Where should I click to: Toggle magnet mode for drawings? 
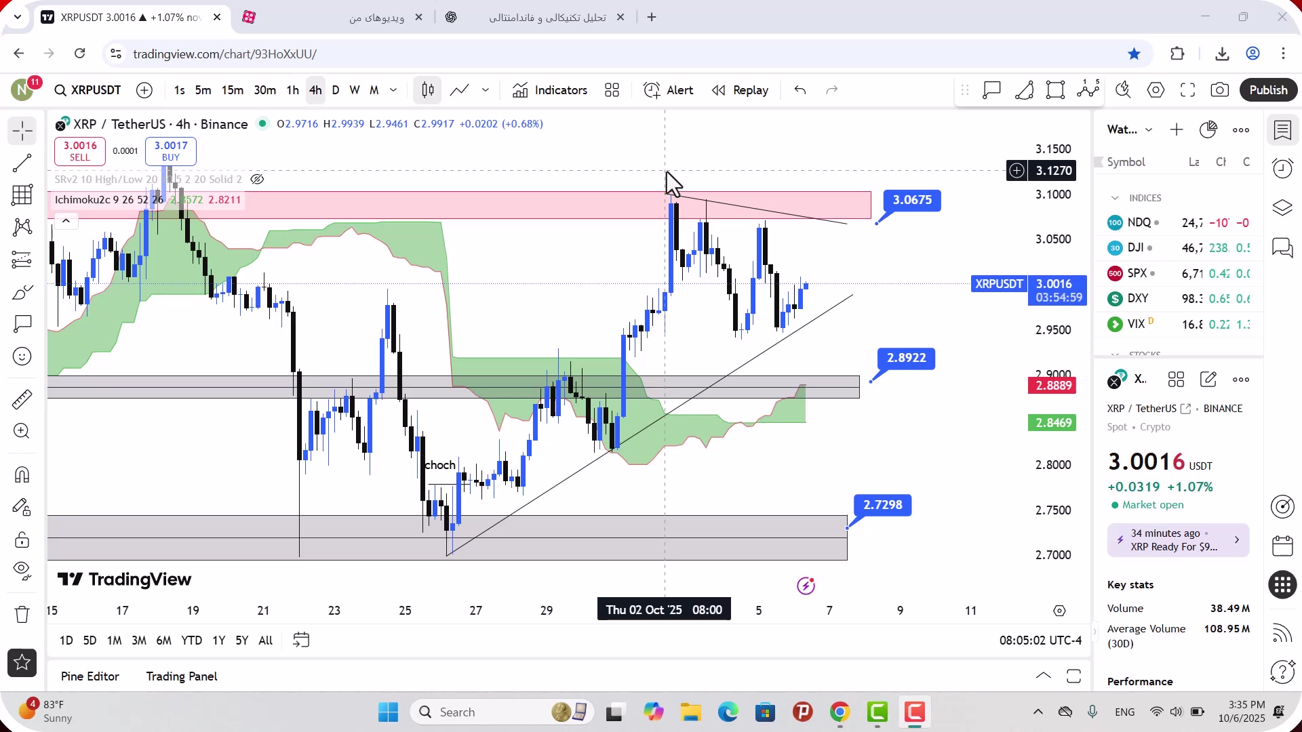[22, 474]
